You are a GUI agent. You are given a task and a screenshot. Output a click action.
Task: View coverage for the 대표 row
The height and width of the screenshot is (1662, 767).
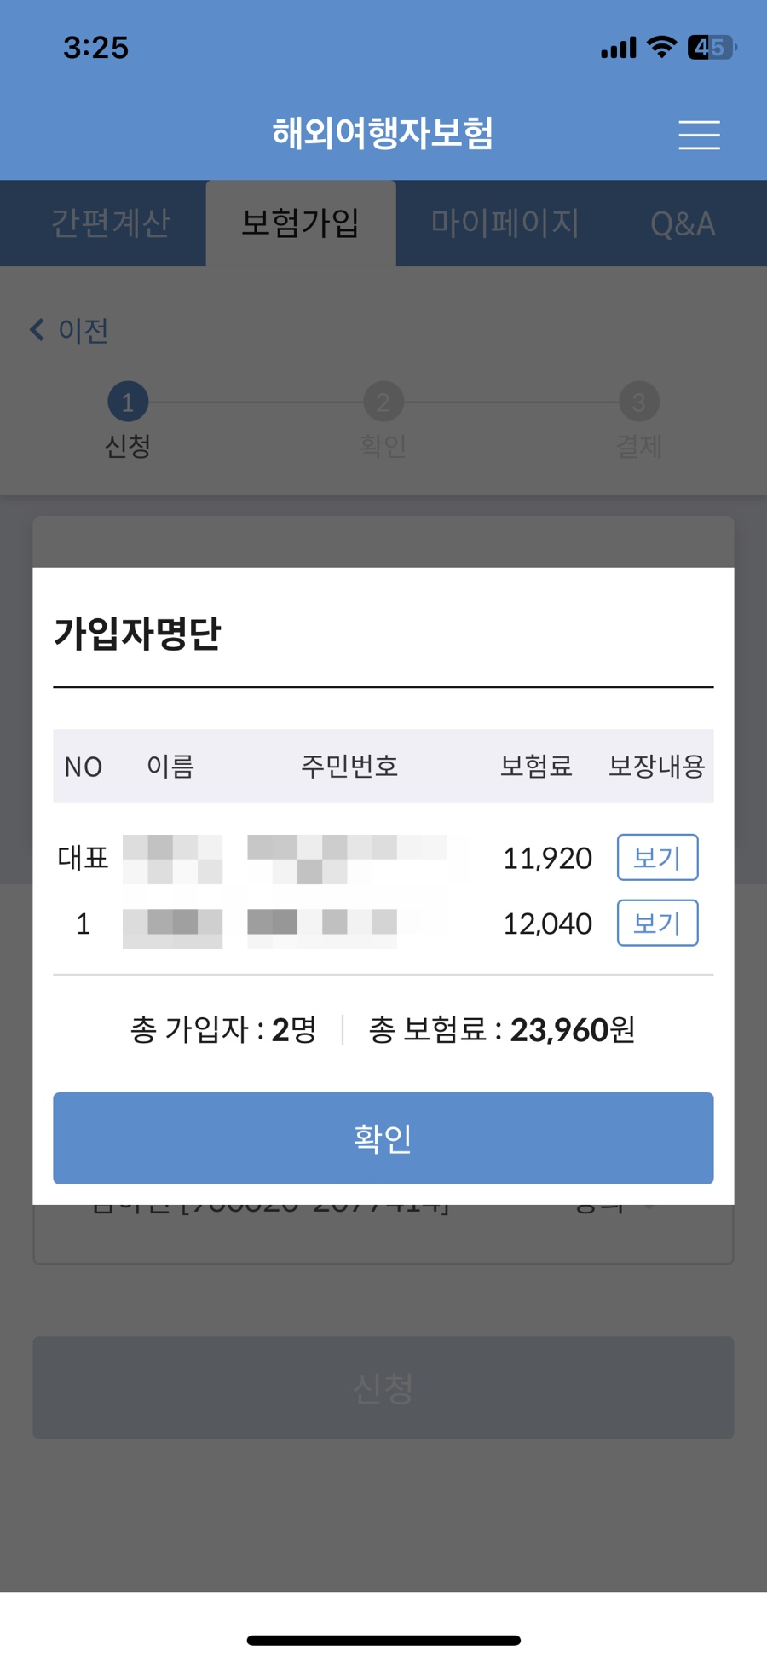(x=657, y=857)
